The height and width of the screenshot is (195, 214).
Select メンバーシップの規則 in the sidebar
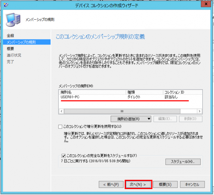tap(21, 42)
